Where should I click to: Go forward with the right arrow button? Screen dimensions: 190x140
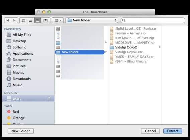click(x=14, y=20)
